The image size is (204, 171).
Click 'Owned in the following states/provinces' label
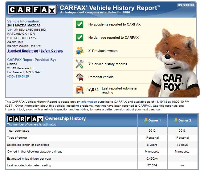coord(35,152)
